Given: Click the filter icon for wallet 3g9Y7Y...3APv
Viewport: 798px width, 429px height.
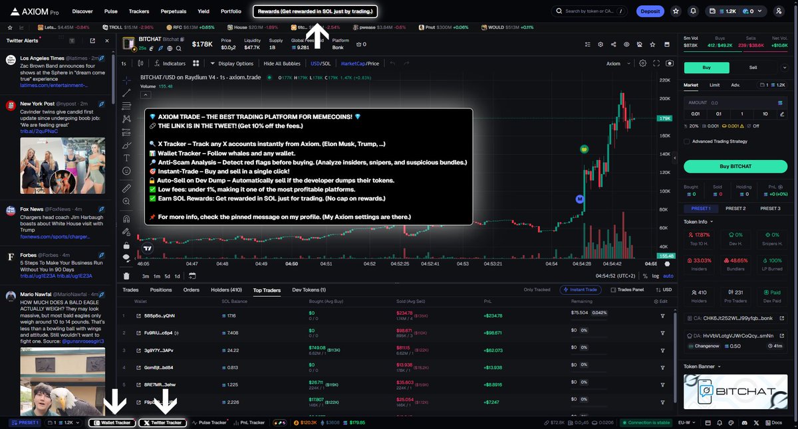Looking at the screenshot, I should (662, 350).
